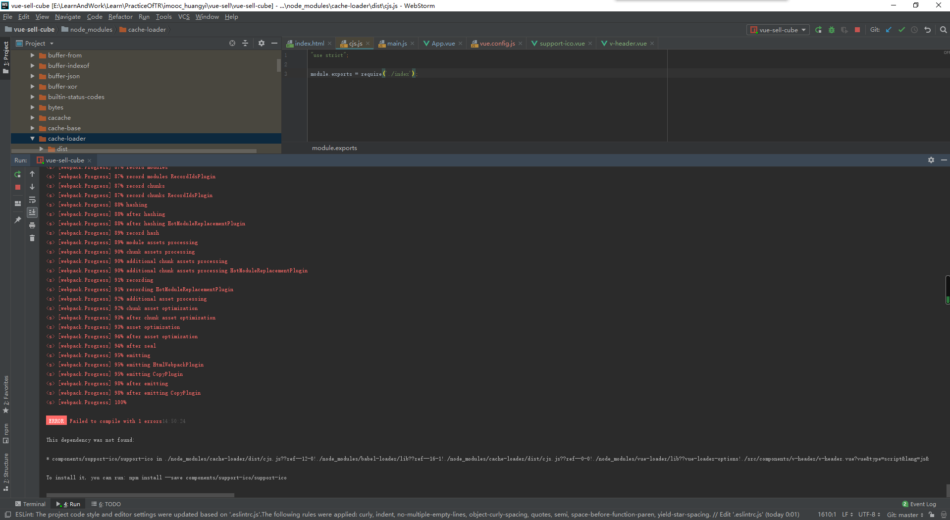Rerun the process in the Run panel
This screenshot has width=950, height=520.
[18, 174]
